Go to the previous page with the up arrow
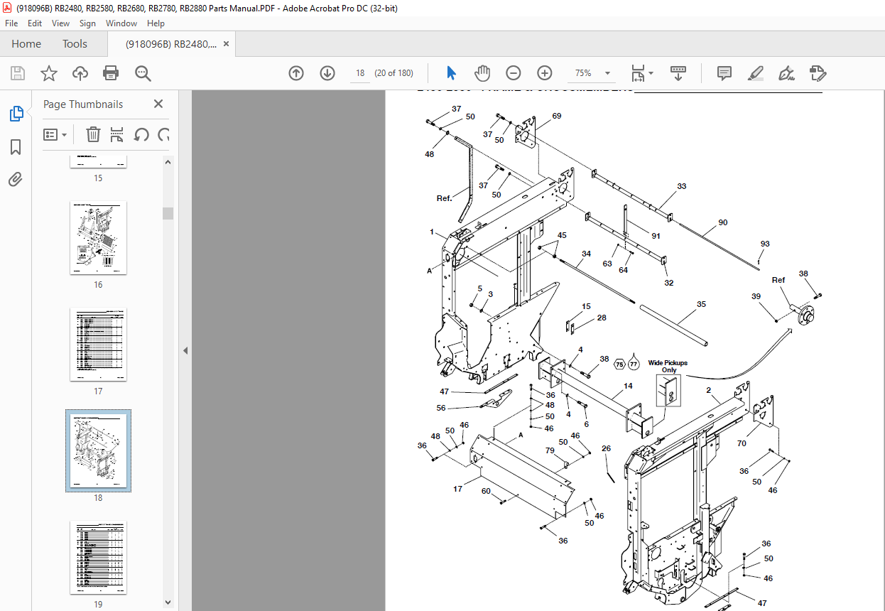The height and width of the screenshot is (611, 885). (x=296, y=73)
